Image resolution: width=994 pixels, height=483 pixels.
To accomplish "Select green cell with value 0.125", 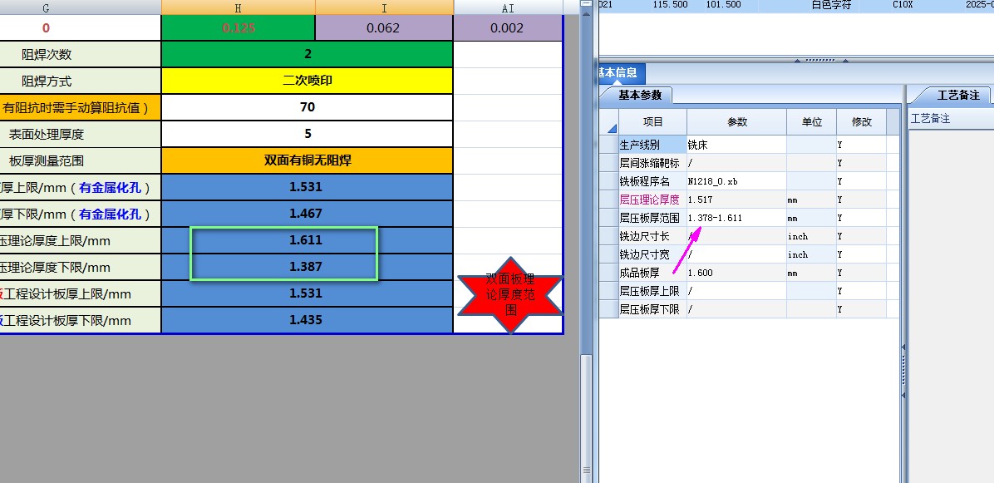I will [239, 28].
